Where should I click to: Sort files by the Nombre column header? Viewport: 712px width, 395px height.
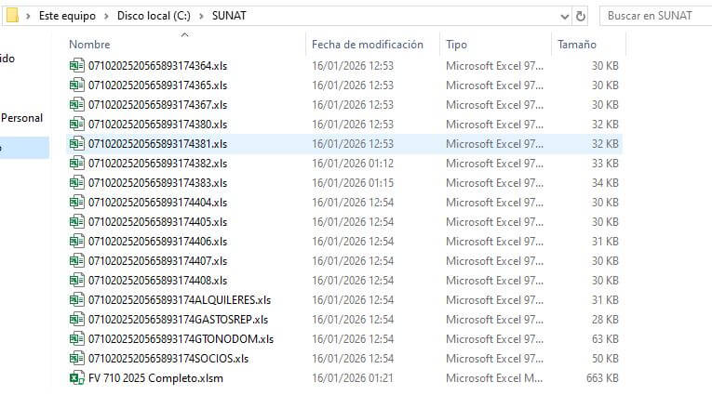[x=90, y=45]
